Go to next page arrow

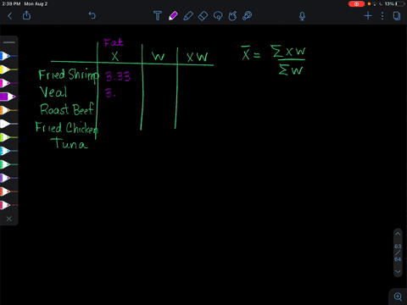(398, 272)
